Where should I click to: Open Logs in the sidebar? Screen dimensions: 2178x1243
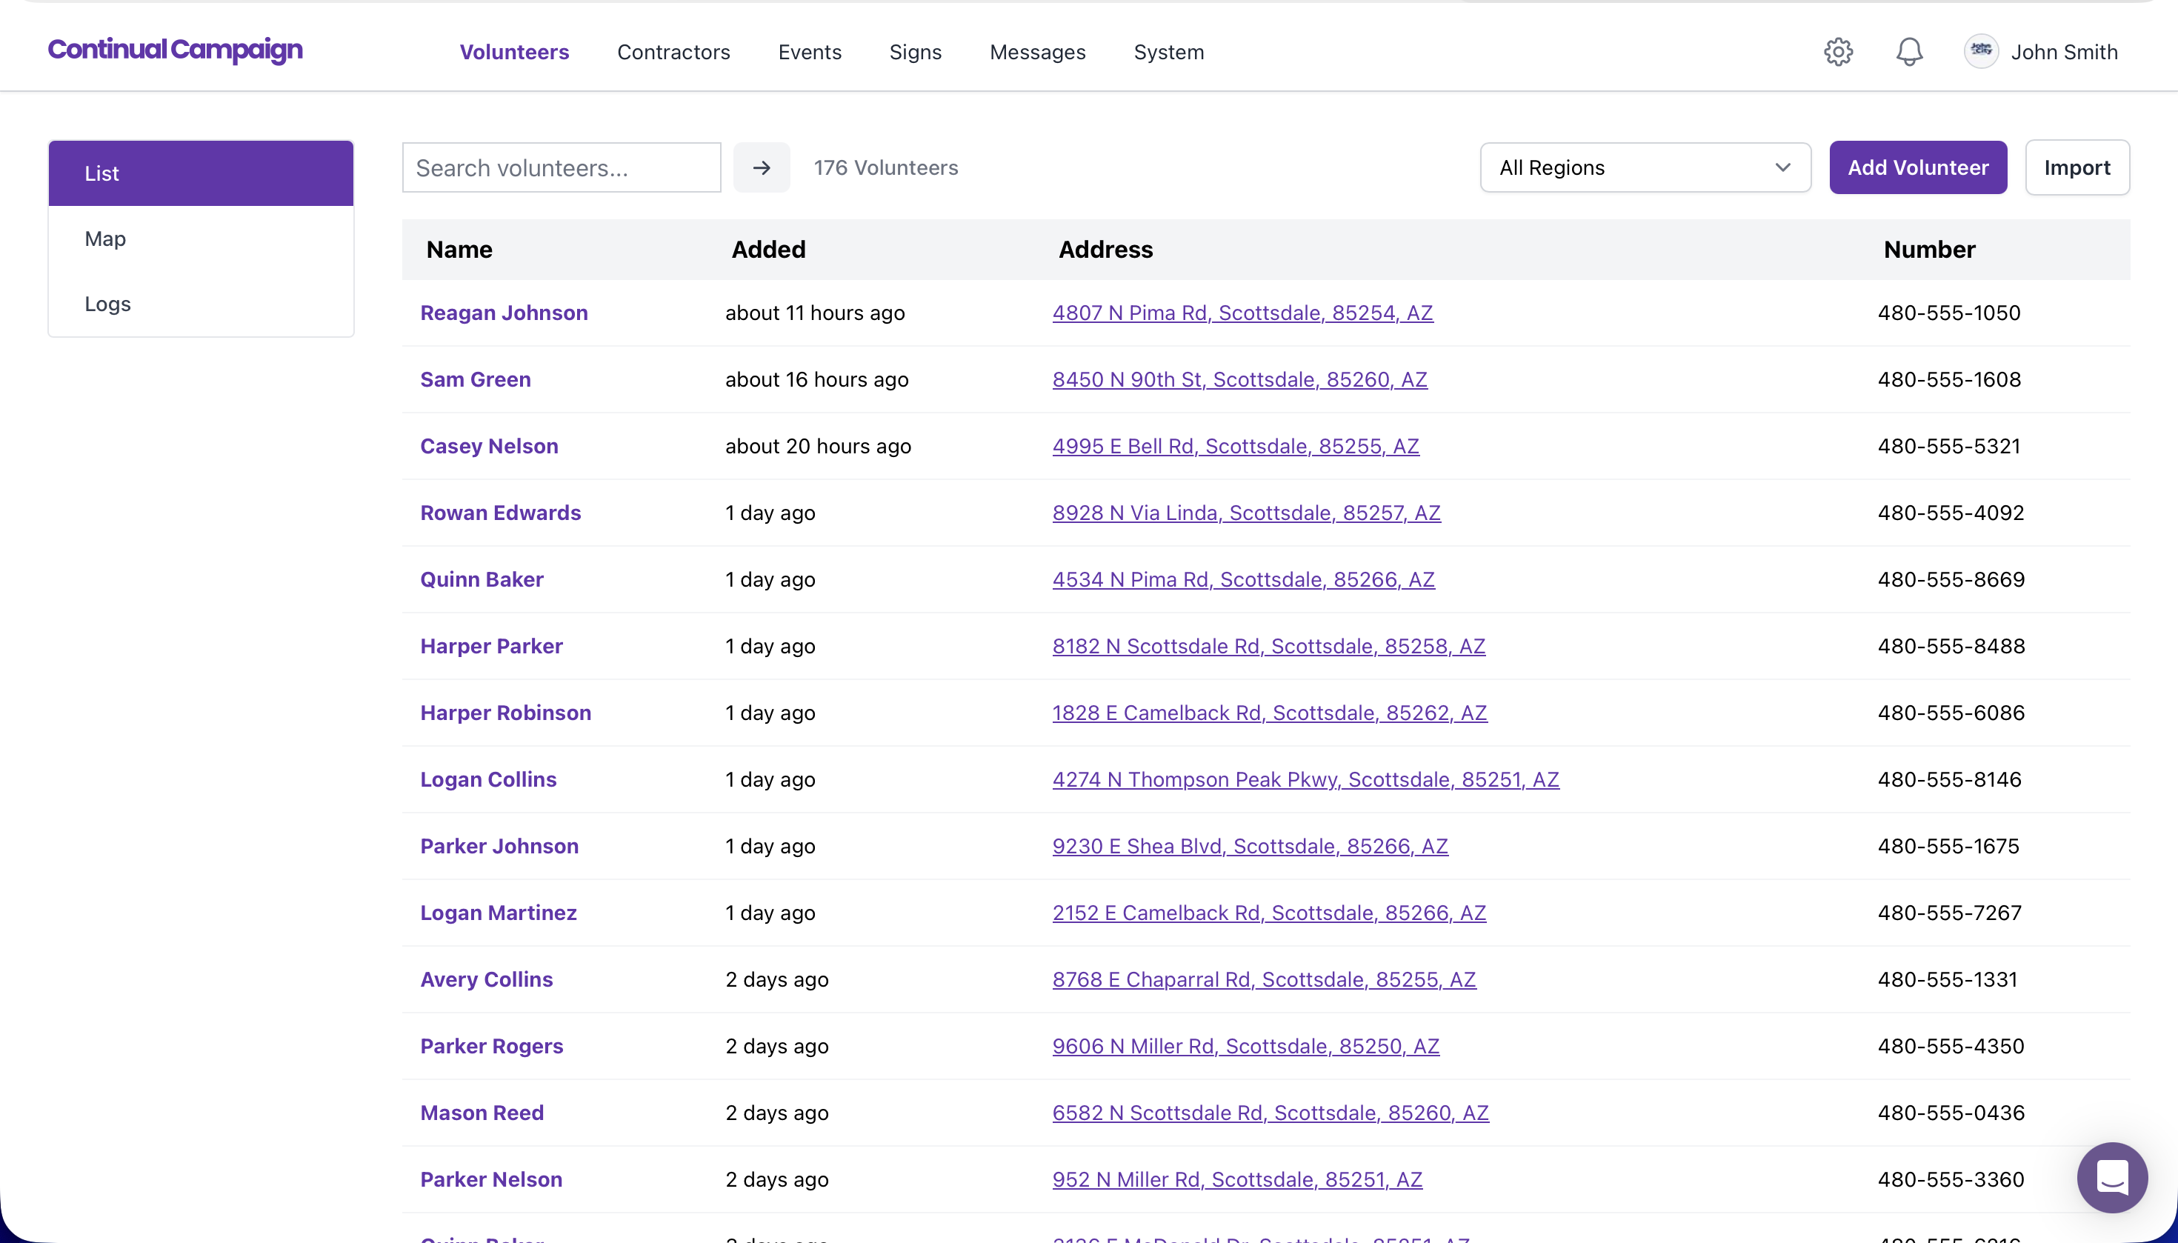tap(107, 304)
